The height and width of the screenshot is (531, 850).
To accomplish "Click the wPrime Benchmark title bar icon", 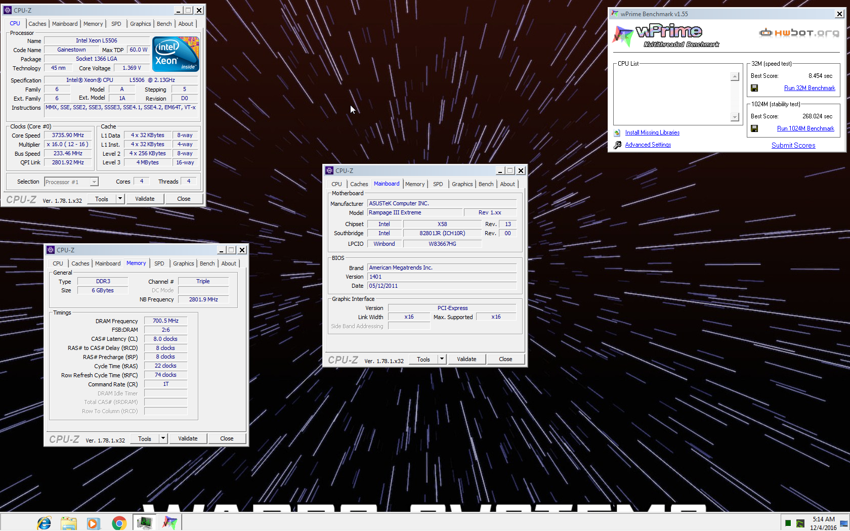I will [x=615, y=14].
